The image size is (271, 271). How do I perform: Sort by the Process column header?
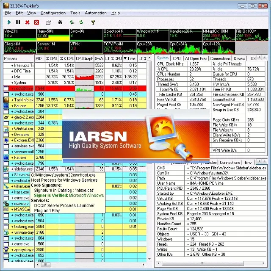[19, 58]
